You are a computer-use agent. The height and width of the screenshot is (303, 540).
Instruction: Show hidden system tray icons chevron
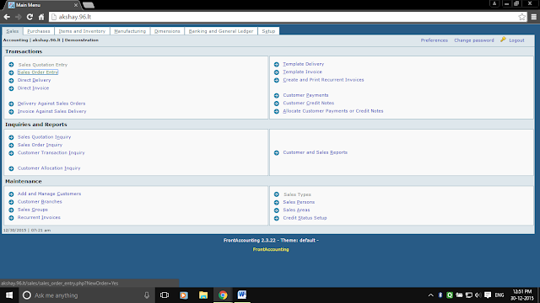[x=431, y=295]
